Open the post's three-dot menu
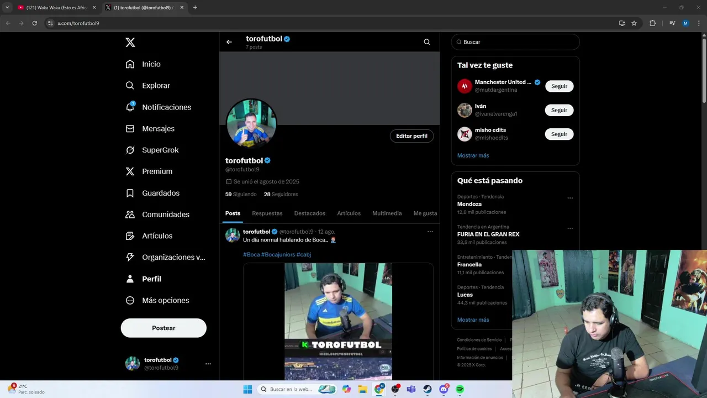This screenshot has width=707, height=398. point(430,232)
